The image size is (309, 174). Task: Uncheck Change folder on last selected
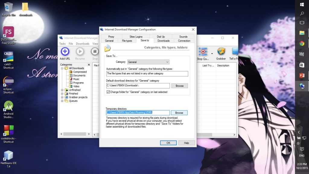point(108,92)
